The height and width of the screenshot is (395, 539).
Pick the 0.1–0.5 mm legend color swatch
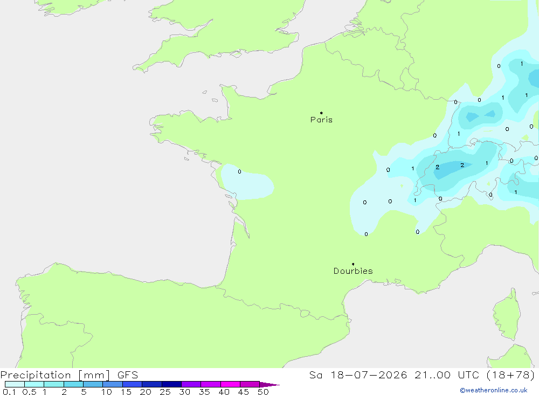(15, 384)
